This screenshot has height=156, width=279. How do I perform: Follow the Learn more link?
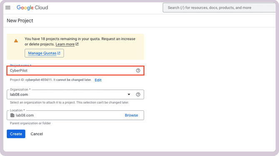click(65, 44)
